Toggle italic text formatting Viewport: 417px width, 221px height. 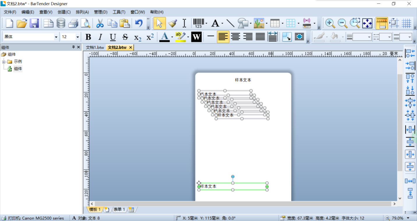pyautogui.click(x=100, y=37)
